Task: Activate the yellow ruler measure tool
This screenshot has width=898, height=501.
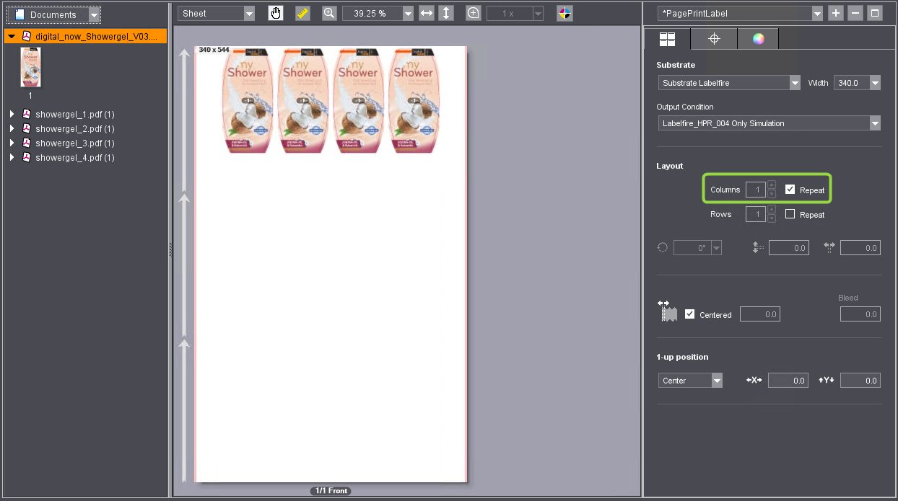Action: (302, 12)
